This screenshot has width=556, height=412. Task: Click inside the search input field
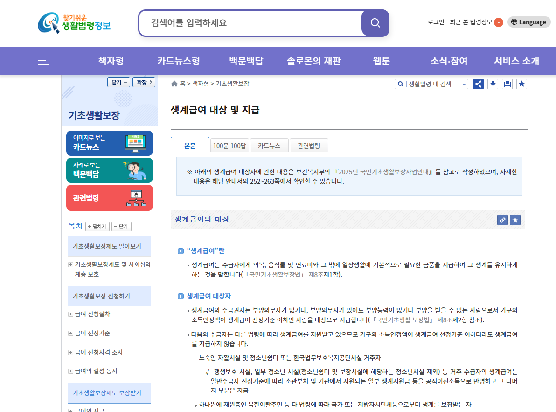(x=252, y=22)
